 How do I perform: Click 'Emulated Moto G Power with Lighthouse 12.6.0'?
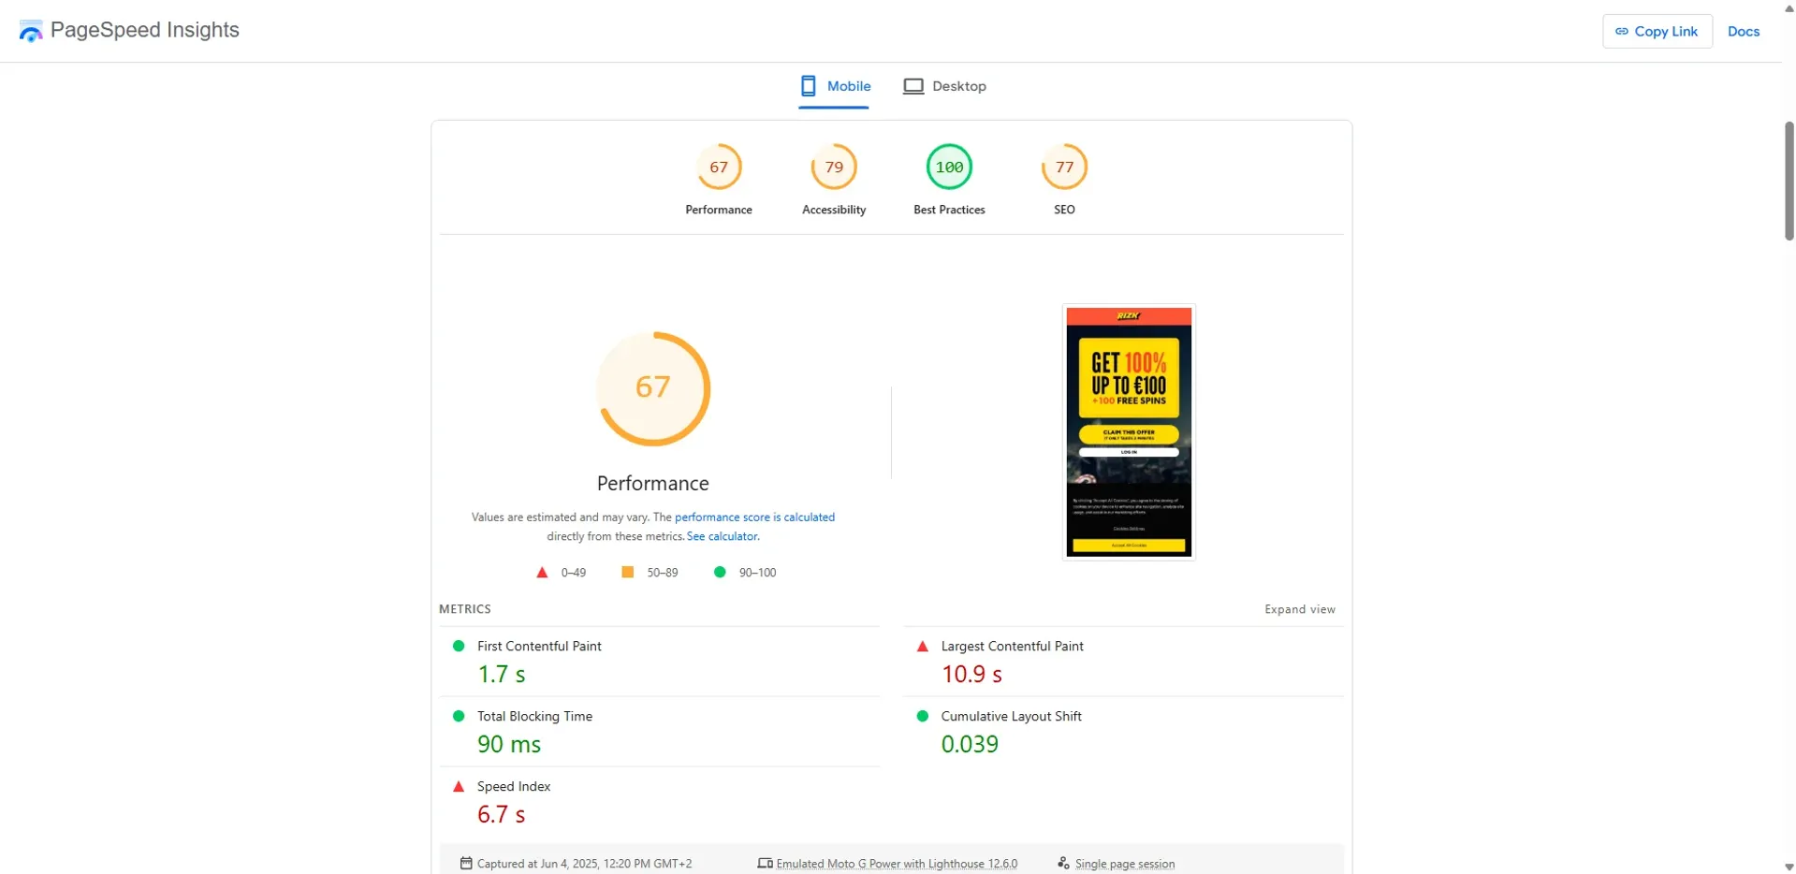click(x=897, y=864)
